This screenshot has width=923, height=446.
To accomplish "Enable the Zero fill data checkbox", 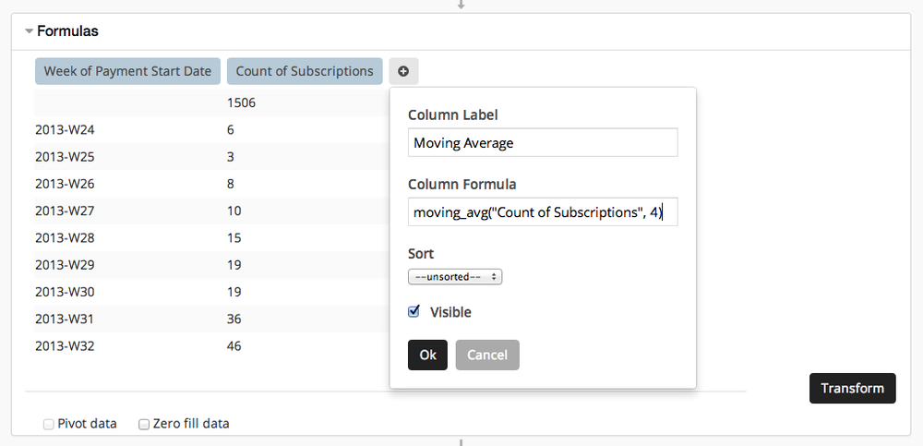I will coord(144,424).
